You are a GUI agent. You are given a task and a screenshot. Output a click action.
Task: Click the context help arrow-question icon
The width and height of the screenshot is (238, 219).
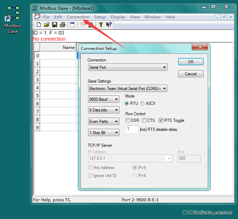click(x=109, y=25)
